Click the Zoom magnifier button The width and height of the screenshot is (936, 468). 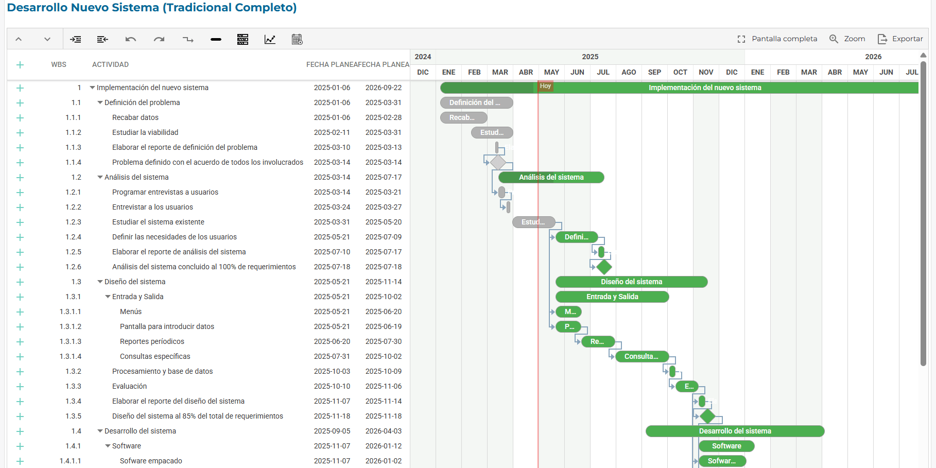(847, 39)
